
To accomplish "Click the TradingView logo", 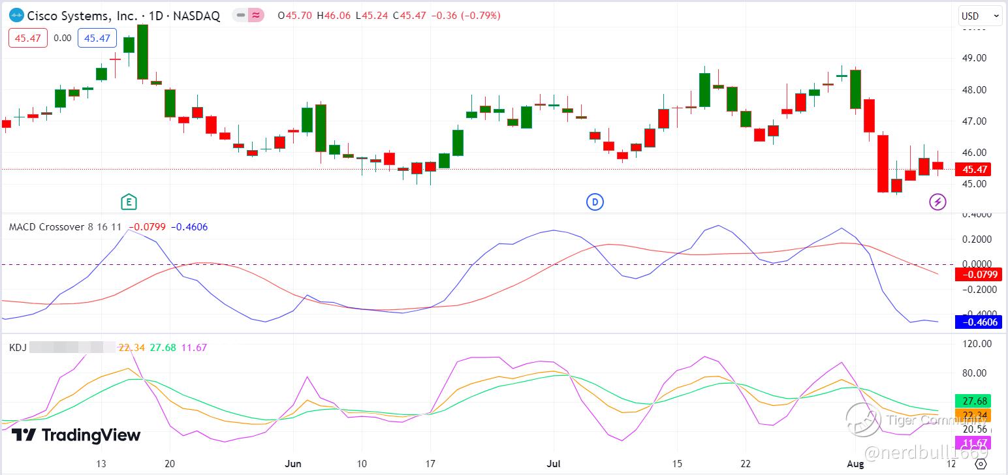I will [76, 435].
